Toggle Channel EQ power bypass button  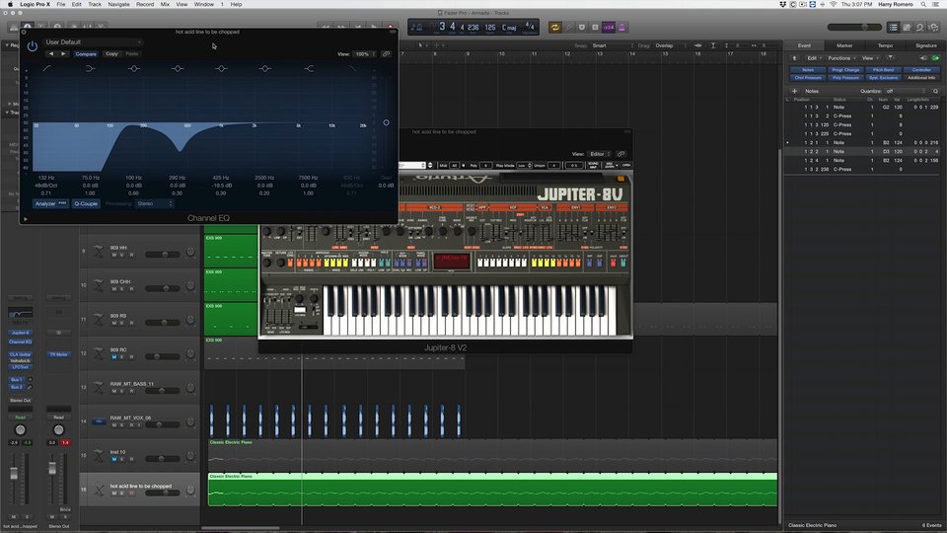[32, 46]
